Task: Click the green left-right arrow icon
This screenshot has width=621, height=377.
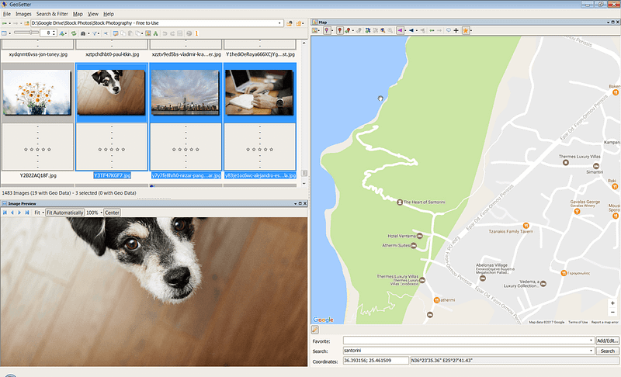Action: pyautogui.click(x=432, y=30)
